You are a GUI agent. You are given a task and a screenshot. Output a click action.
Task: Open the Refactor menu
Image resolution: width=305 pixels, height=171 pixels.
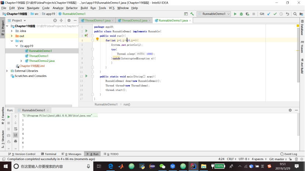pos(72,8)
